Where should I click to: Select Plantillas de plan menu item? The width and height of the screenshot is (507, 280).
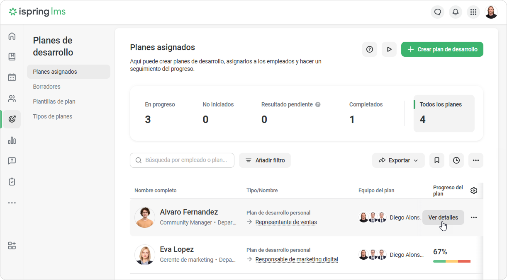(54, 101)
